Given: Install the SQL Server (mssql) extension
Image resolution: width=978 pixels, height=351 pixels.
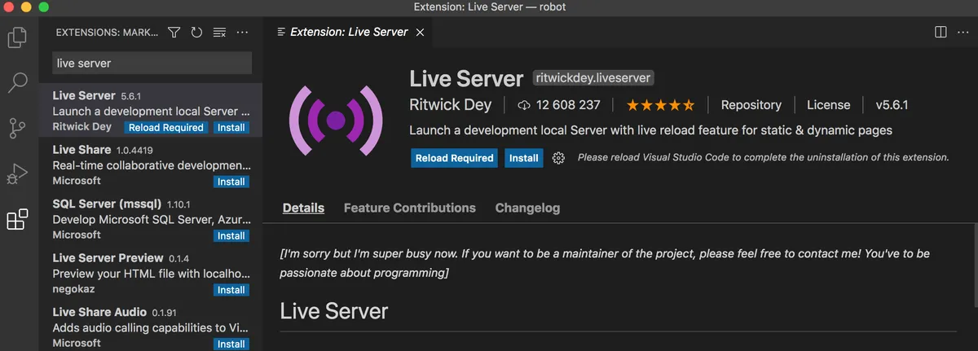Looking at the screenshot, I should coord(231,235).
